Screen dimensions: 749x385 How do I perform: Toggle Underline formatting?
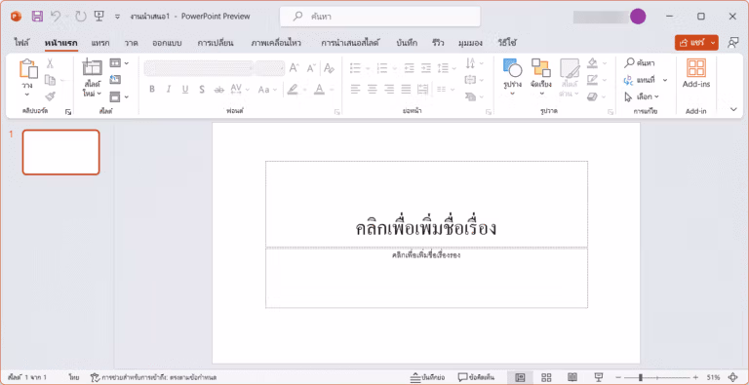click(185, 90)
